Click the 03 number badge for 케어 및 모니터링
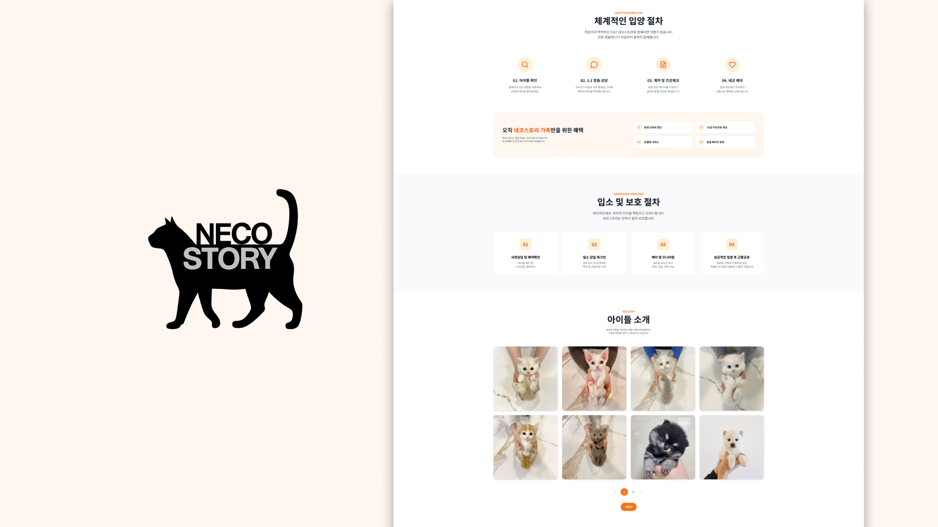The width and height of the screenshot is (938, 527). pyautogui.click(x=663, y=244)
